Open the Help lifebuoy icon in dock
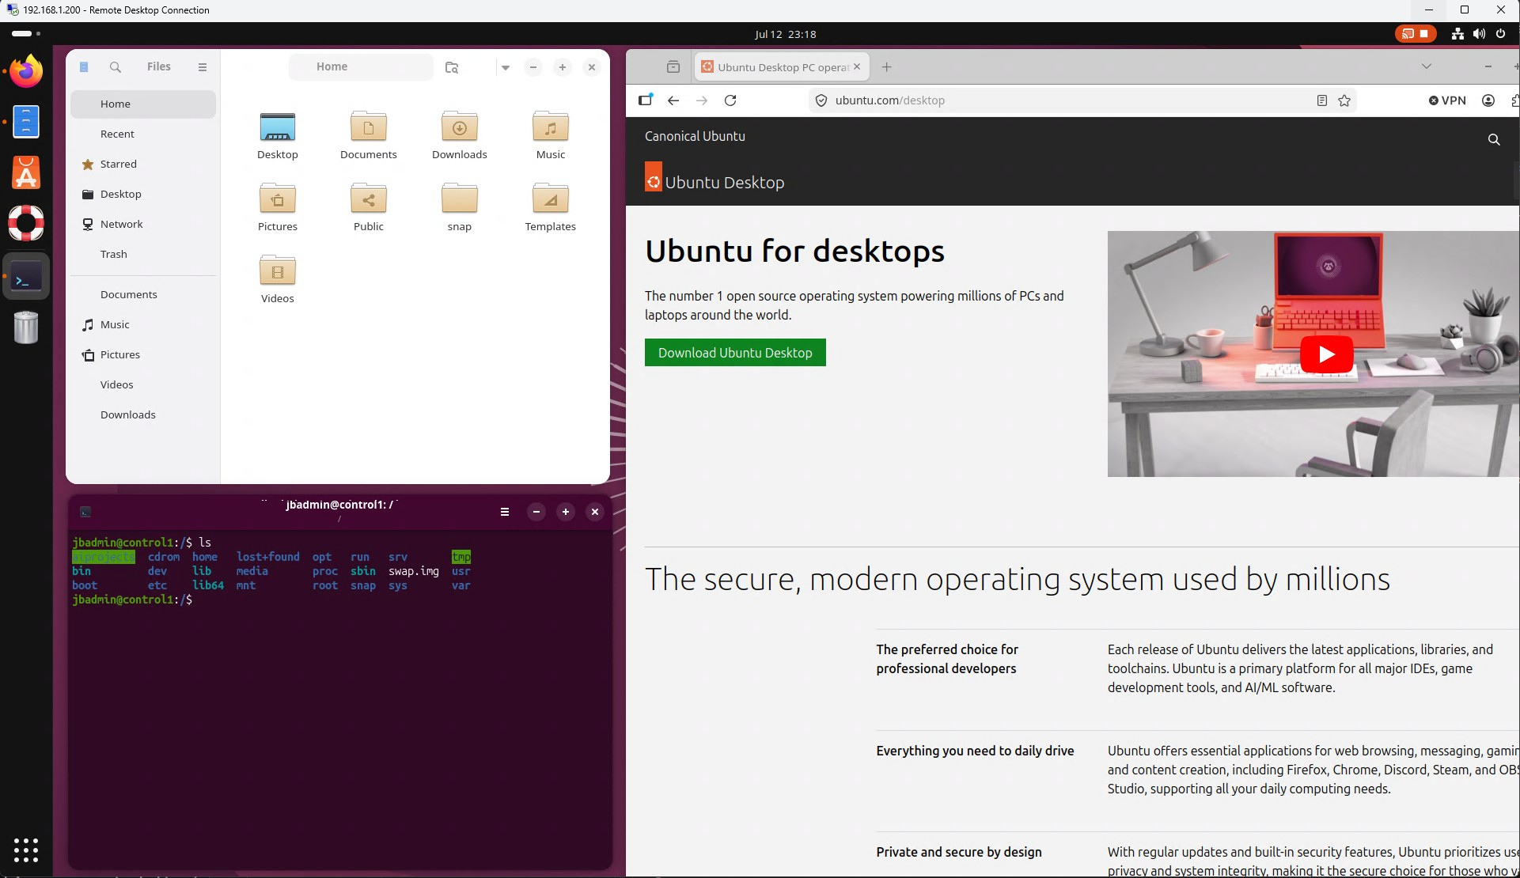This screenshot has width=1520, height=878. pos(26,223)
